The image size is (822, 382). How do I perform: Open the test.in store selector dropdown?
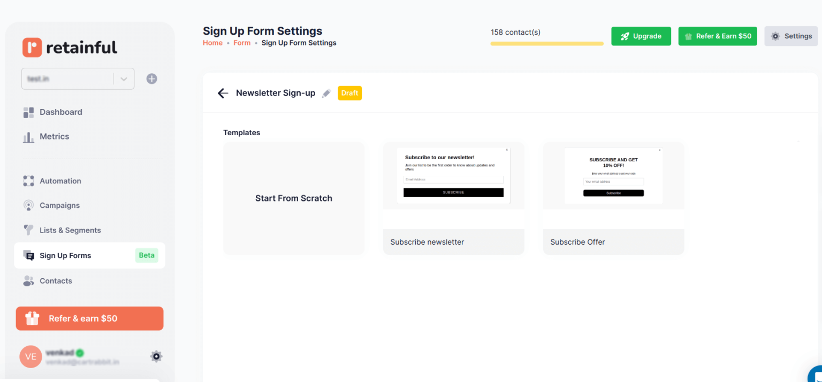[124, 79]
